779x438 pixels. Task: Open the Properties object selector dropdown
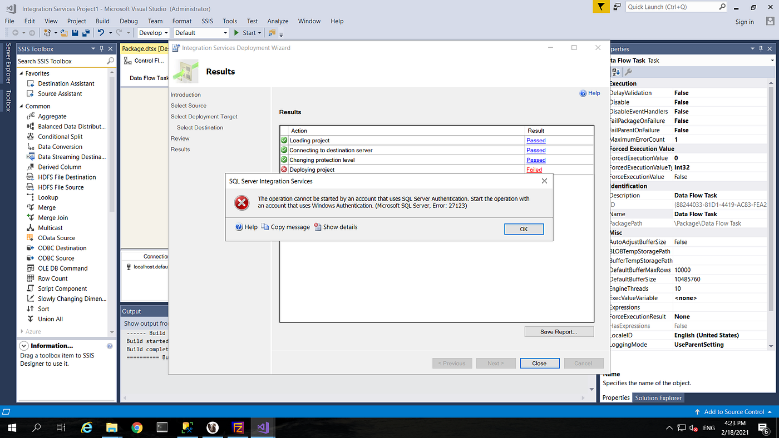(x=772, y=61)
